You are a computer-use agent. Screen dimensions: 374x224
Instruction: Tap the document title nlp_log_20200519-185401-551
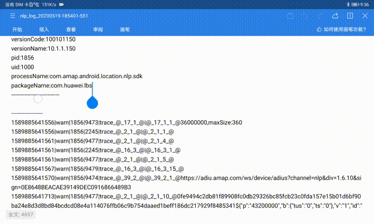(54, 16)
